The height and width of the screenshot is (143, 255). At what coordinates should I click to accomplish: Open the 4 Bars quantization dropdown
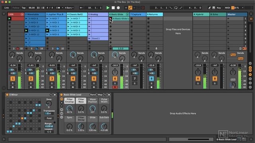[69, 8]
